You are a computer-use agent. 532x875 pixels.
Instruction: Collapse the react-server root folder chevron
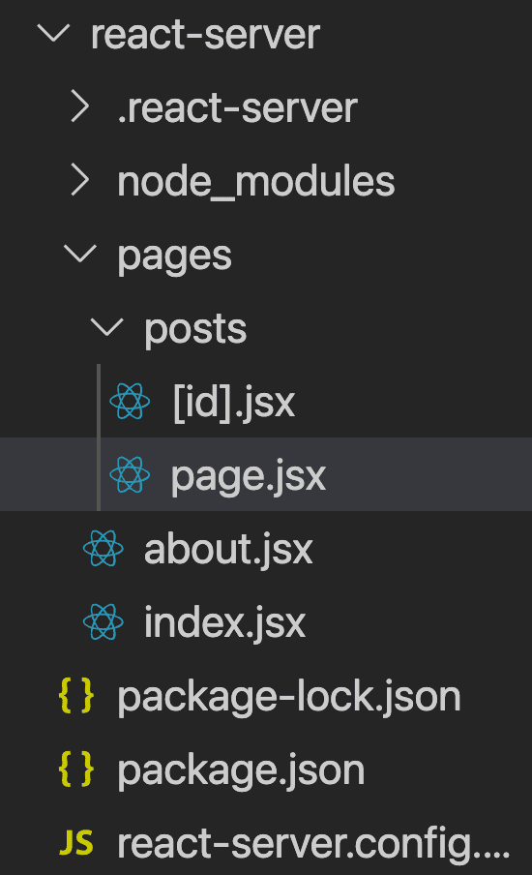(53, 33)
